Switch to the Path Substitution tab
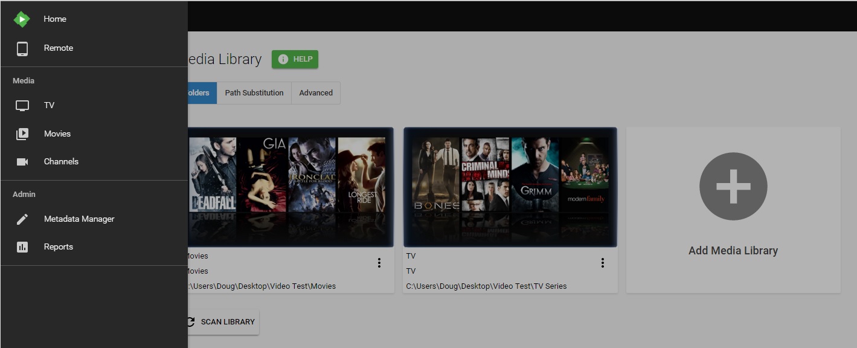 coord(254,93)
